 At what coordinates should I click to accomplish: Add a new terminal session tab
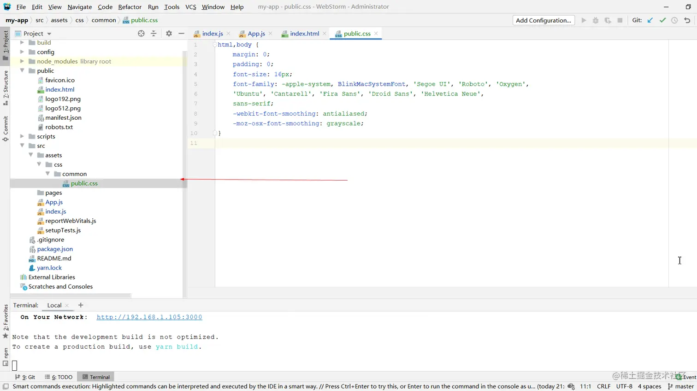[x=81, y=305]
